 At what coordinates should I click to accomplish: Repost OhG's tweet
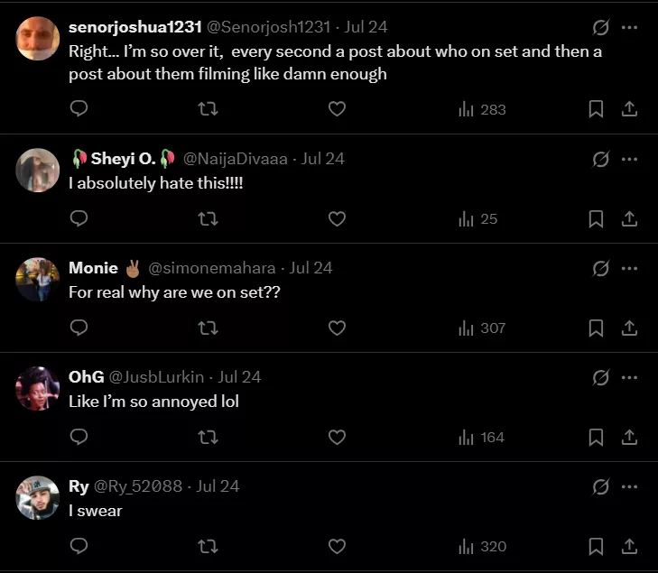click(x=208, y=437)
